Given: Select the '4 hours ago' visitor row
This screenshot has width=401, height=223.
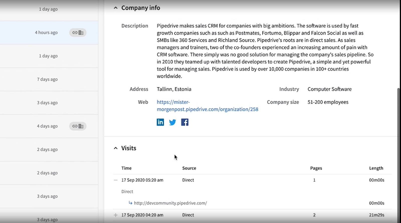Looking at the screenshot, I should (x=49, y=33).
